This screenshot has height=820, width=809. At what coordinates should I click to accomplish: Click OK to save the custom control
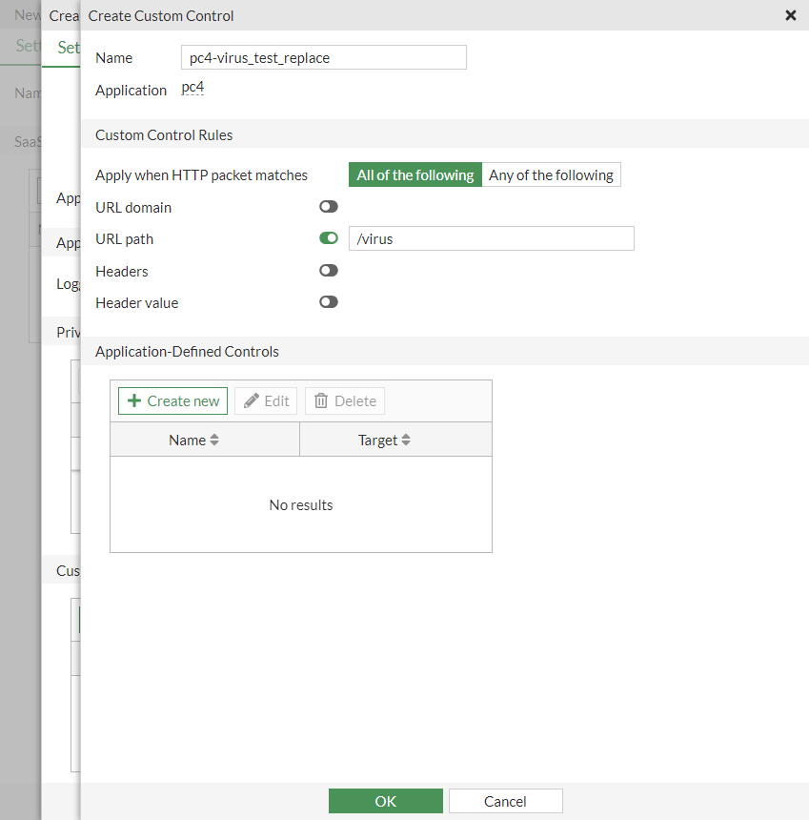385,800
